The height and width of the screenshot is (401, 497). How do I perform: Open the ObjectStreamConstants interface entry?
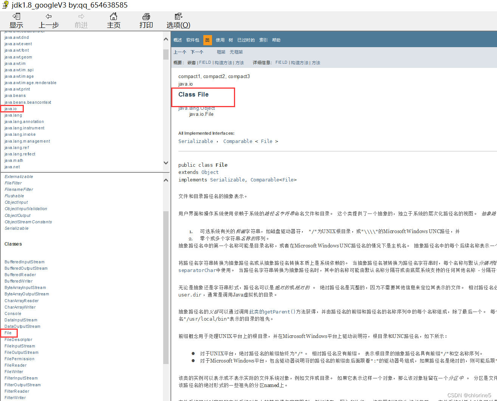coord(28,222)
